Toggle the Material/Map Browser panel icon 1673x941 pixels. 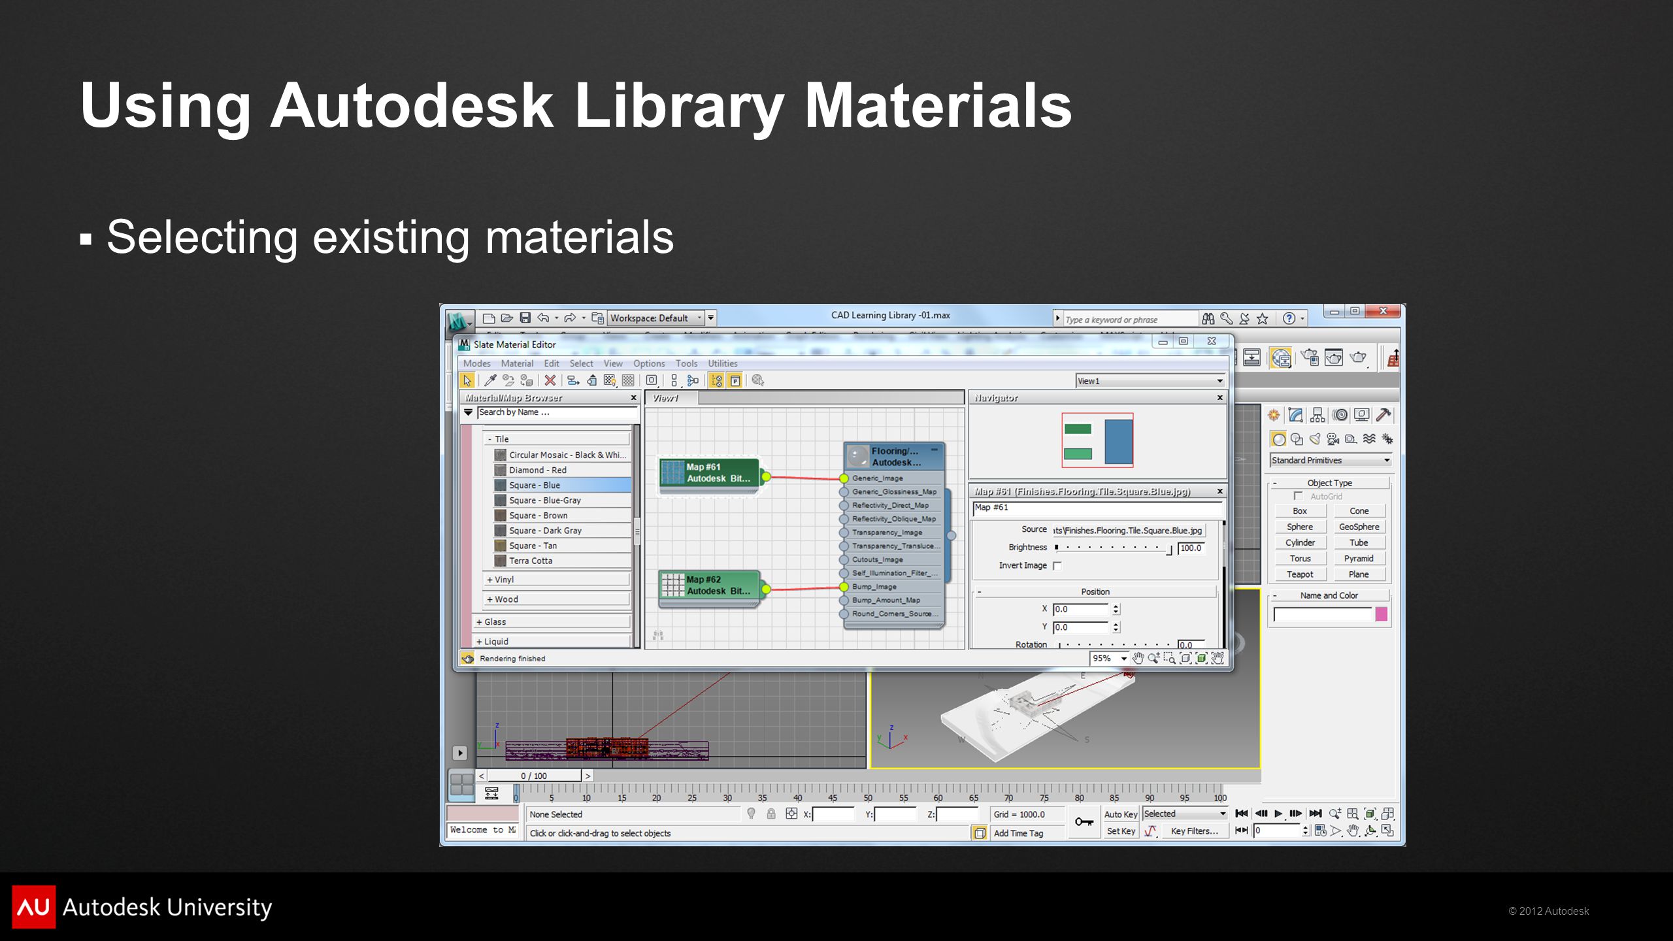717,380
